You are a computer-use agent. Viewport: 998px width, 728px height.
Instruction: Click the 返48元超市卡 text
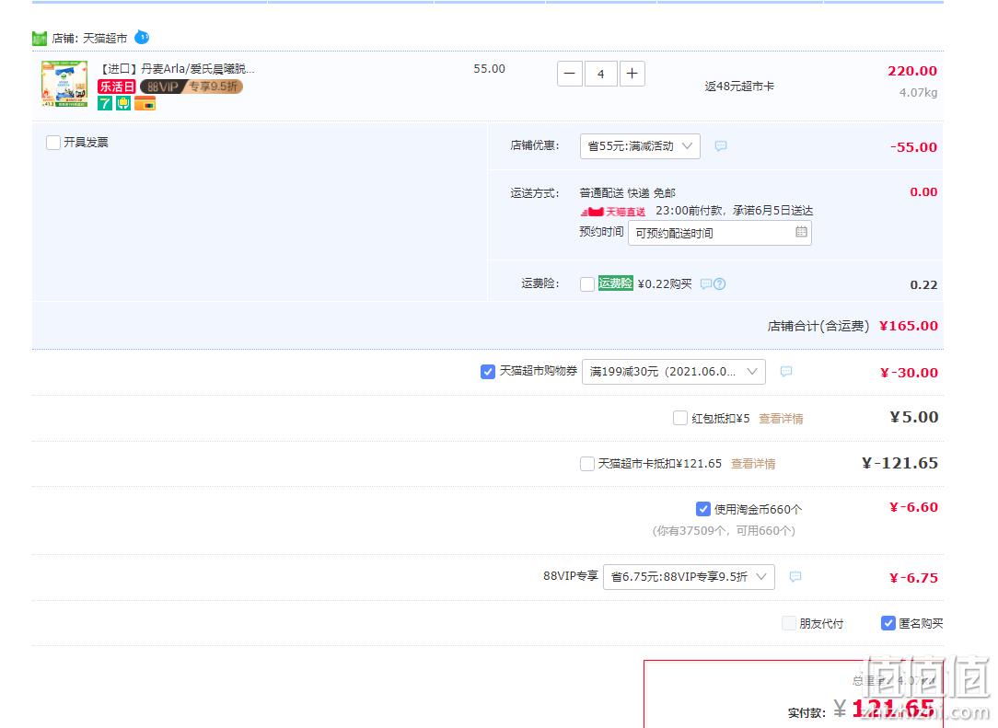coord(739,87)
